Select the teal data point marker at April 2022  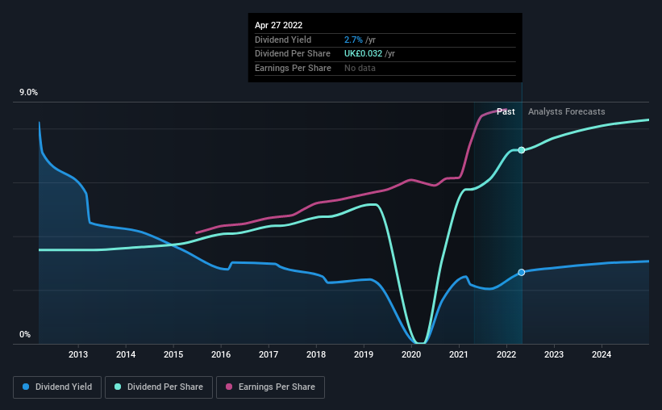(522, 150)
